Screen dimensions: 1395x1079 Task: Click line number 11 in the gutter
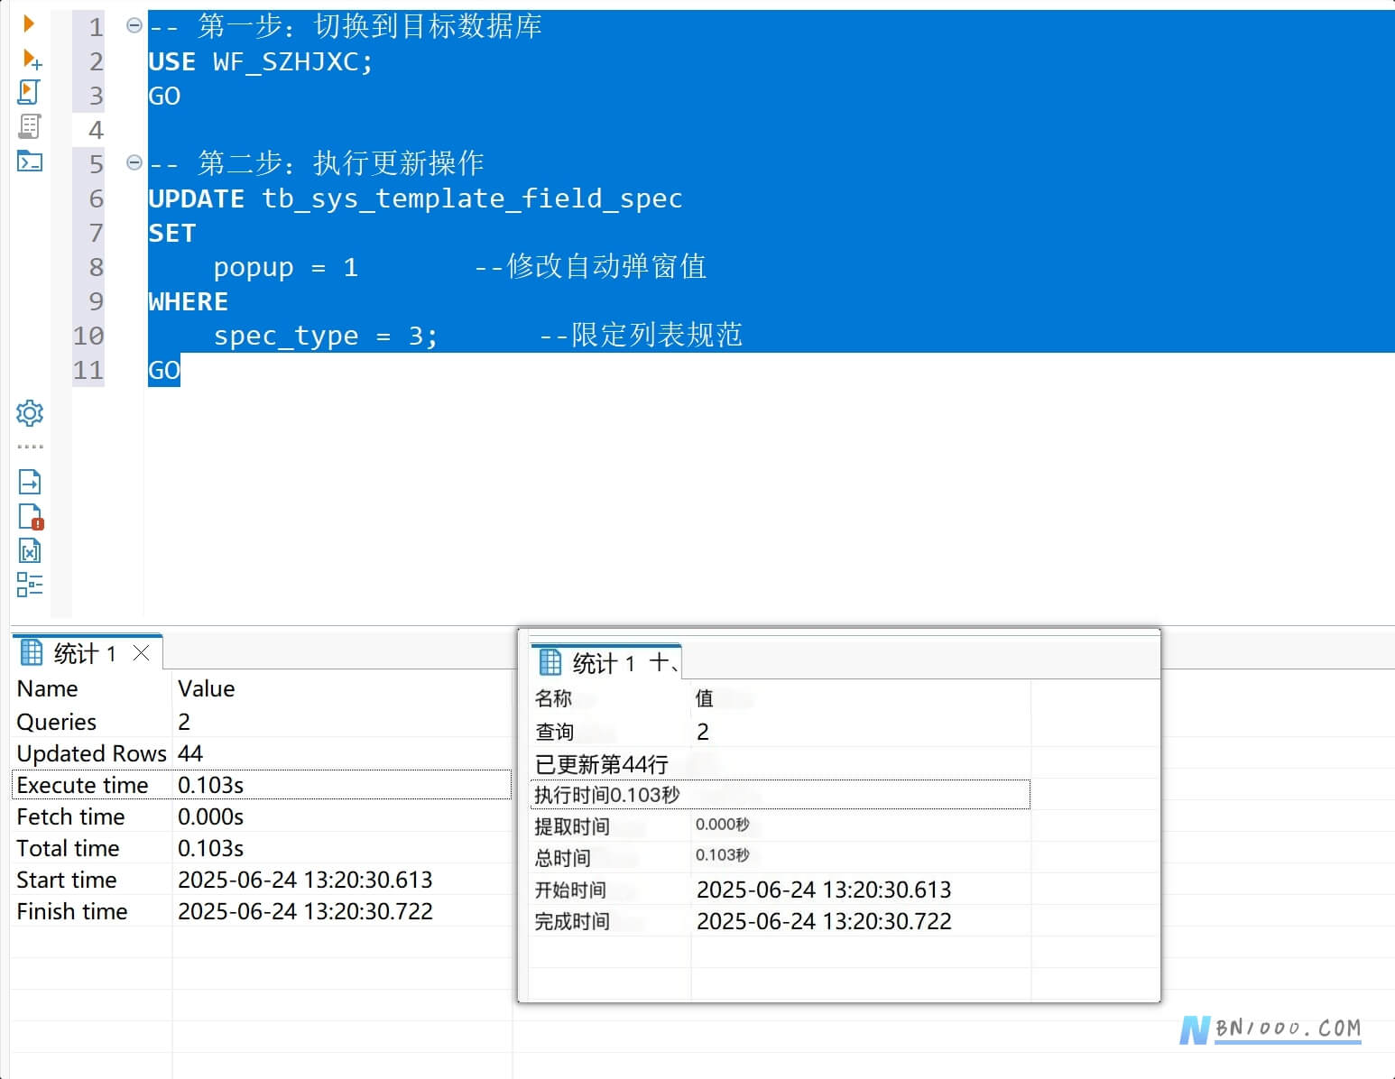click(x=88, y=370)
